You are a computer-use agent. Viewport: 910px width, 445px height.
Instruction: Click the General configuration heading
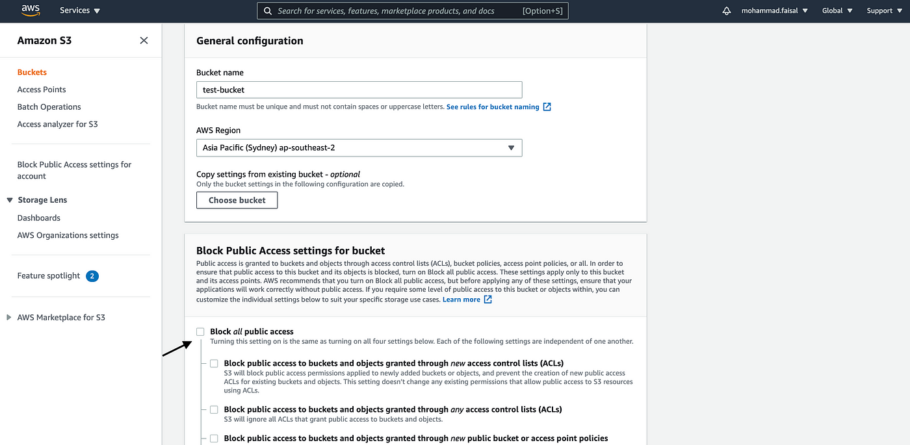(x=250, y=40)
